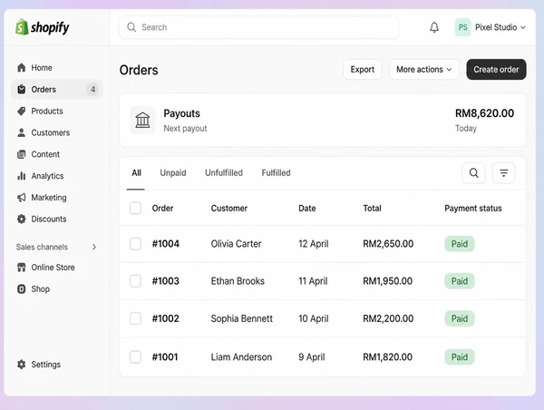Click the Order column header
Viewport: 544px width, 410px height.
[162, 209]
